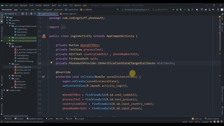
Task: Collapse the layout folder arrow
Action: click(10, 64)
